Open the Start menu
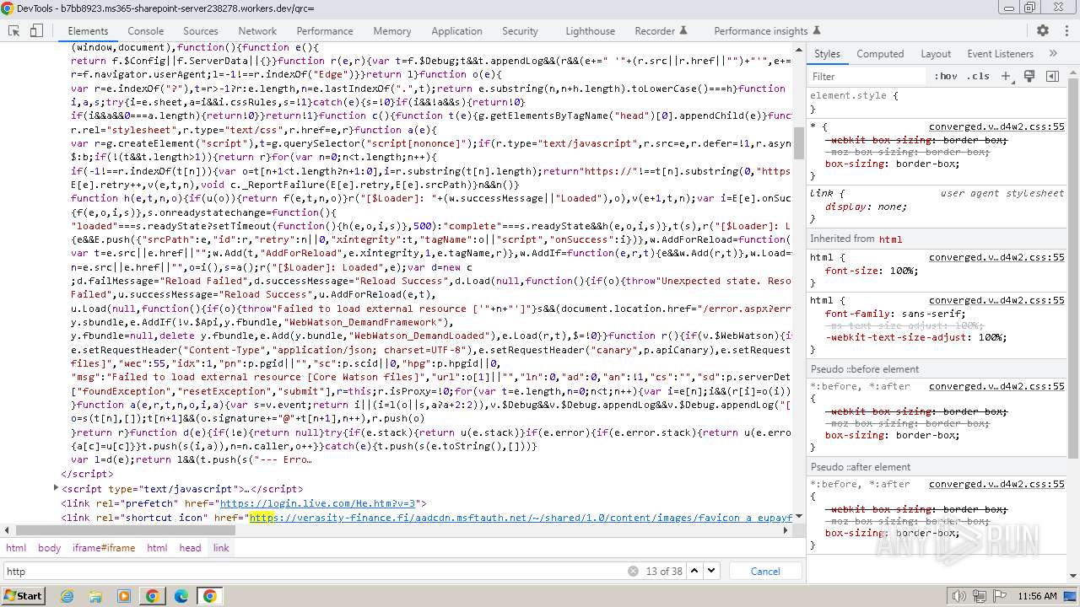1080x607 pixels. [x=23, y=596]
